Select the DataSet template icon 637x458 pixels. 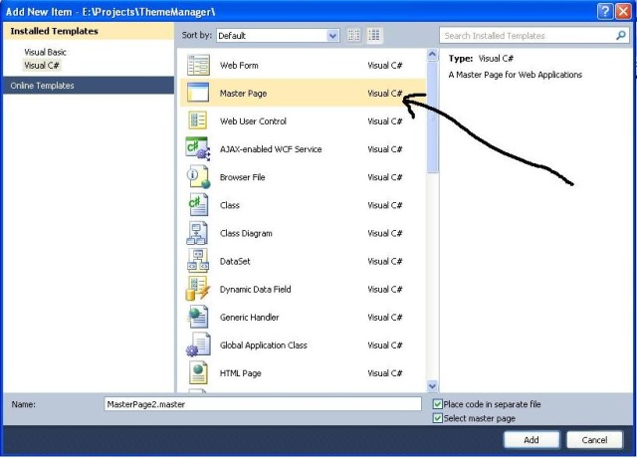click(198, 261)
